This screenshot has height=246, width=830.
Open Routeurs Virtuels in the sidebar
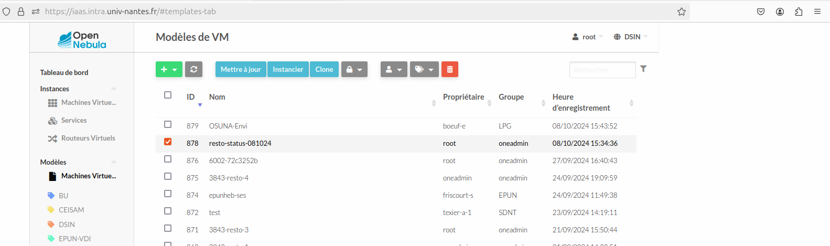(88, 138)
